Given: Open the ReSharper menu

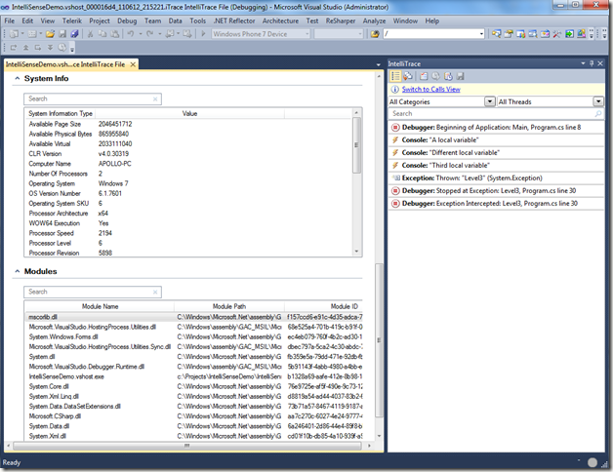Looking at the screenshot, I should point(341,20).
